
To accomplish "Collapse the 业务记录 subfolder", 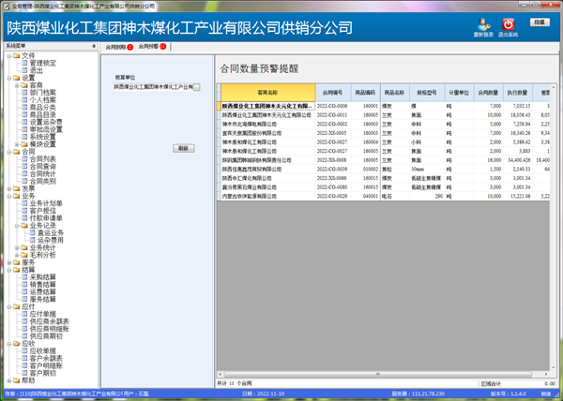I will click(16, 225).
